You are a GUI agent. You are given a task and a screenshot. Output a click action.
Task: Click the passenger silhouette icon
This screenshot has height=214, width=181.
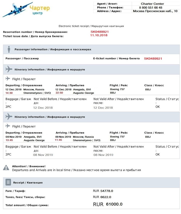(9, 49)
